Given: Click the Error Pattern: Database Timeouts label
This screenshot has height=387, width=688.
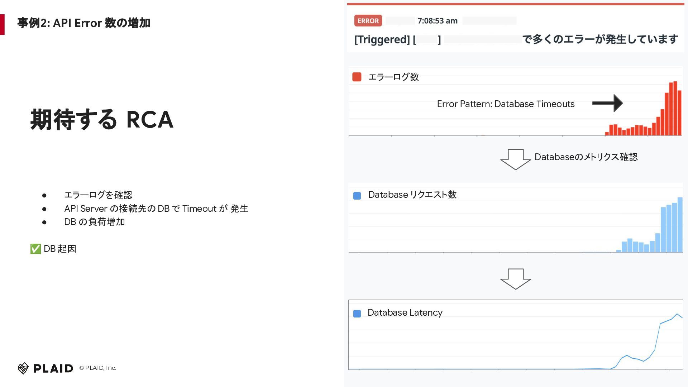Looking at the screenshot, I should (506, 104).
